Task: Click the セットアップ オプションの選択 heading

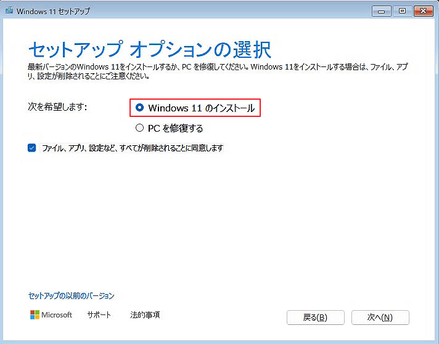Action: (x=150, y=50)
